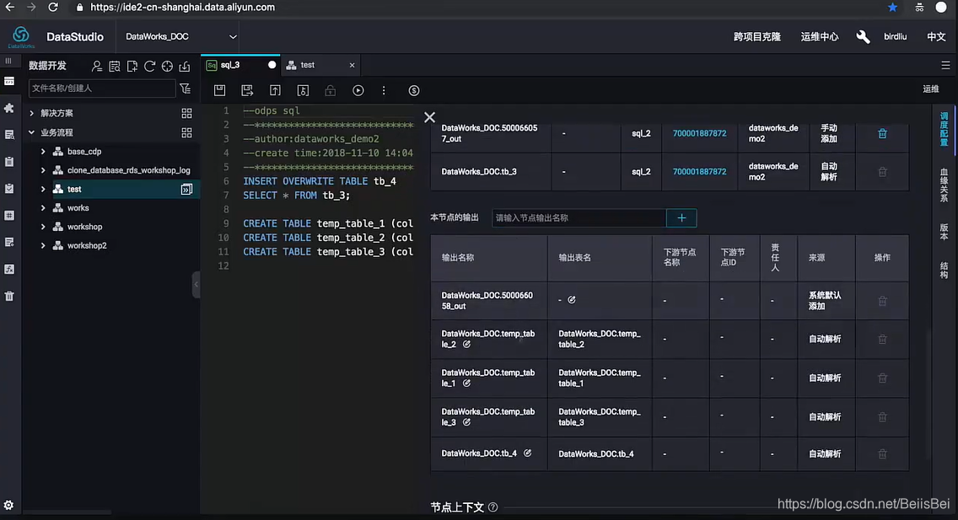Edit output name DataWorks_DOC.tb_4 pencil icon
This screenshot has height=520, width=958.
pos(527,453)
